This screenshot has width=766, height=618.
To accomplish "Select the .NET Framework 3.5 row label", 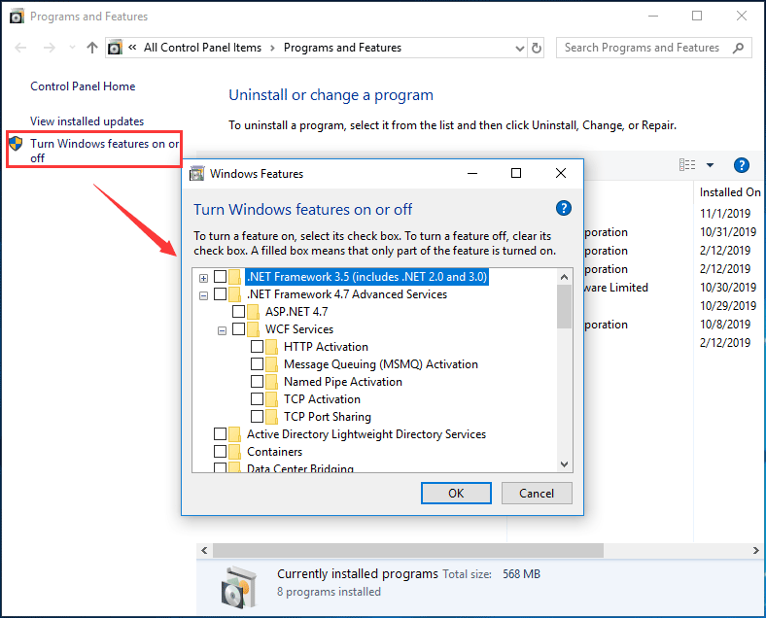I will point(366,277).
